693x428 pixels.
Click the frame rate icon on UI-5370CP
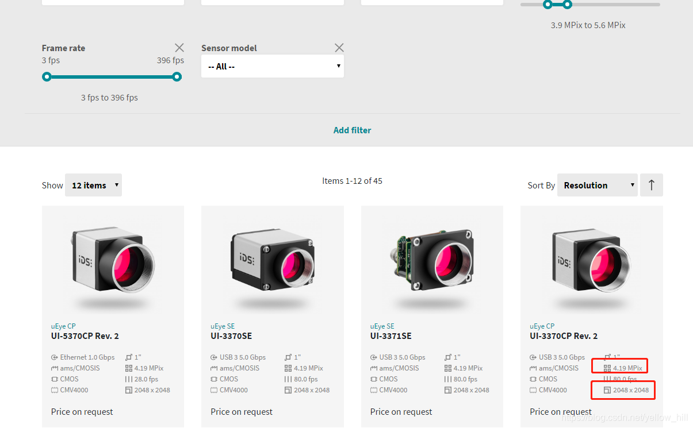pos(128,379)
